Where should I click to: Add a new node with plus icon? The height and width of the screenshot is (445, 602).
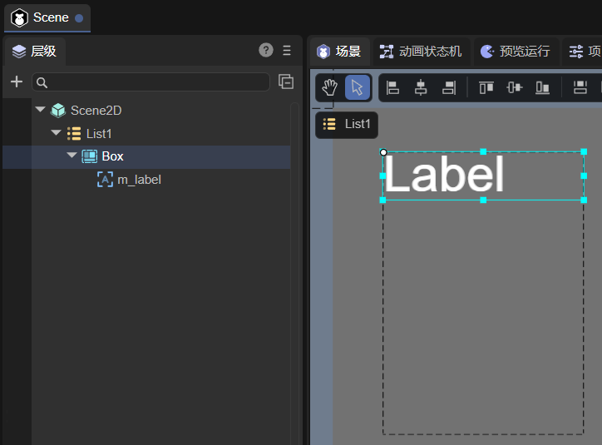(16, 82)
